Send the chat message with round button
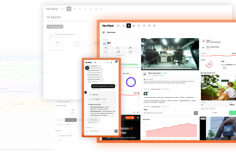The height and width of the screenshot is (152, 236). [x=116, y=131]
